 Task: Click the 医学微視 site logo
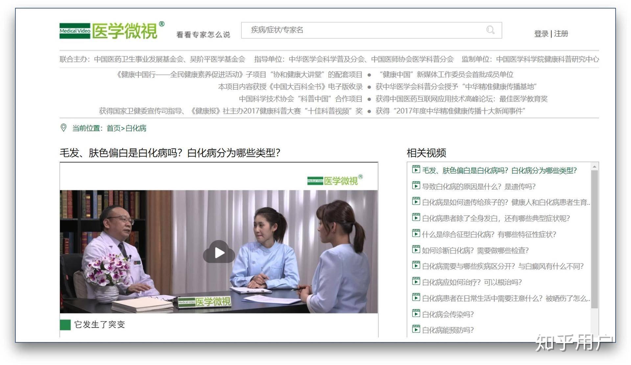coord(112,31)
